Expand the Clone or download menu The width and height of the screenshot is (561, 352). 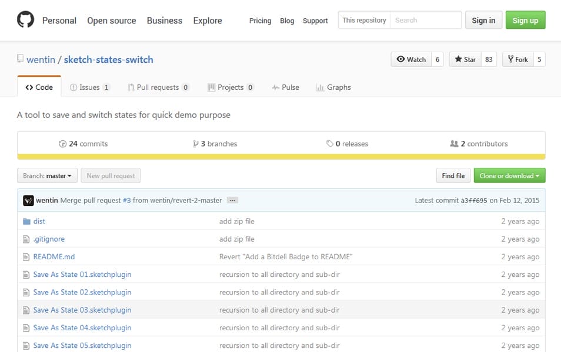pos(509,175)
